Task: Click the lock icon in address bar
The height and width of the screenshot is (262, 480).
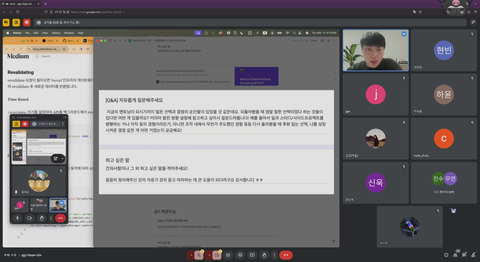Action: coord(51,12)
